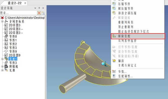Click the diamond icon beside 零件9
The height and width of the screenshot is (99, 168).
click(6, 51)
